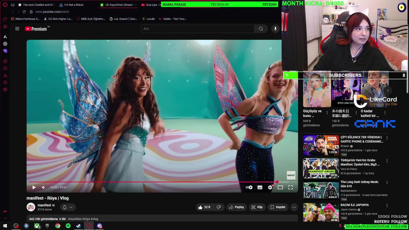This screenshot has width=409, height=230.
Task: Open the ChatGPT sidebar panel
Action: [x=5, y=44]
